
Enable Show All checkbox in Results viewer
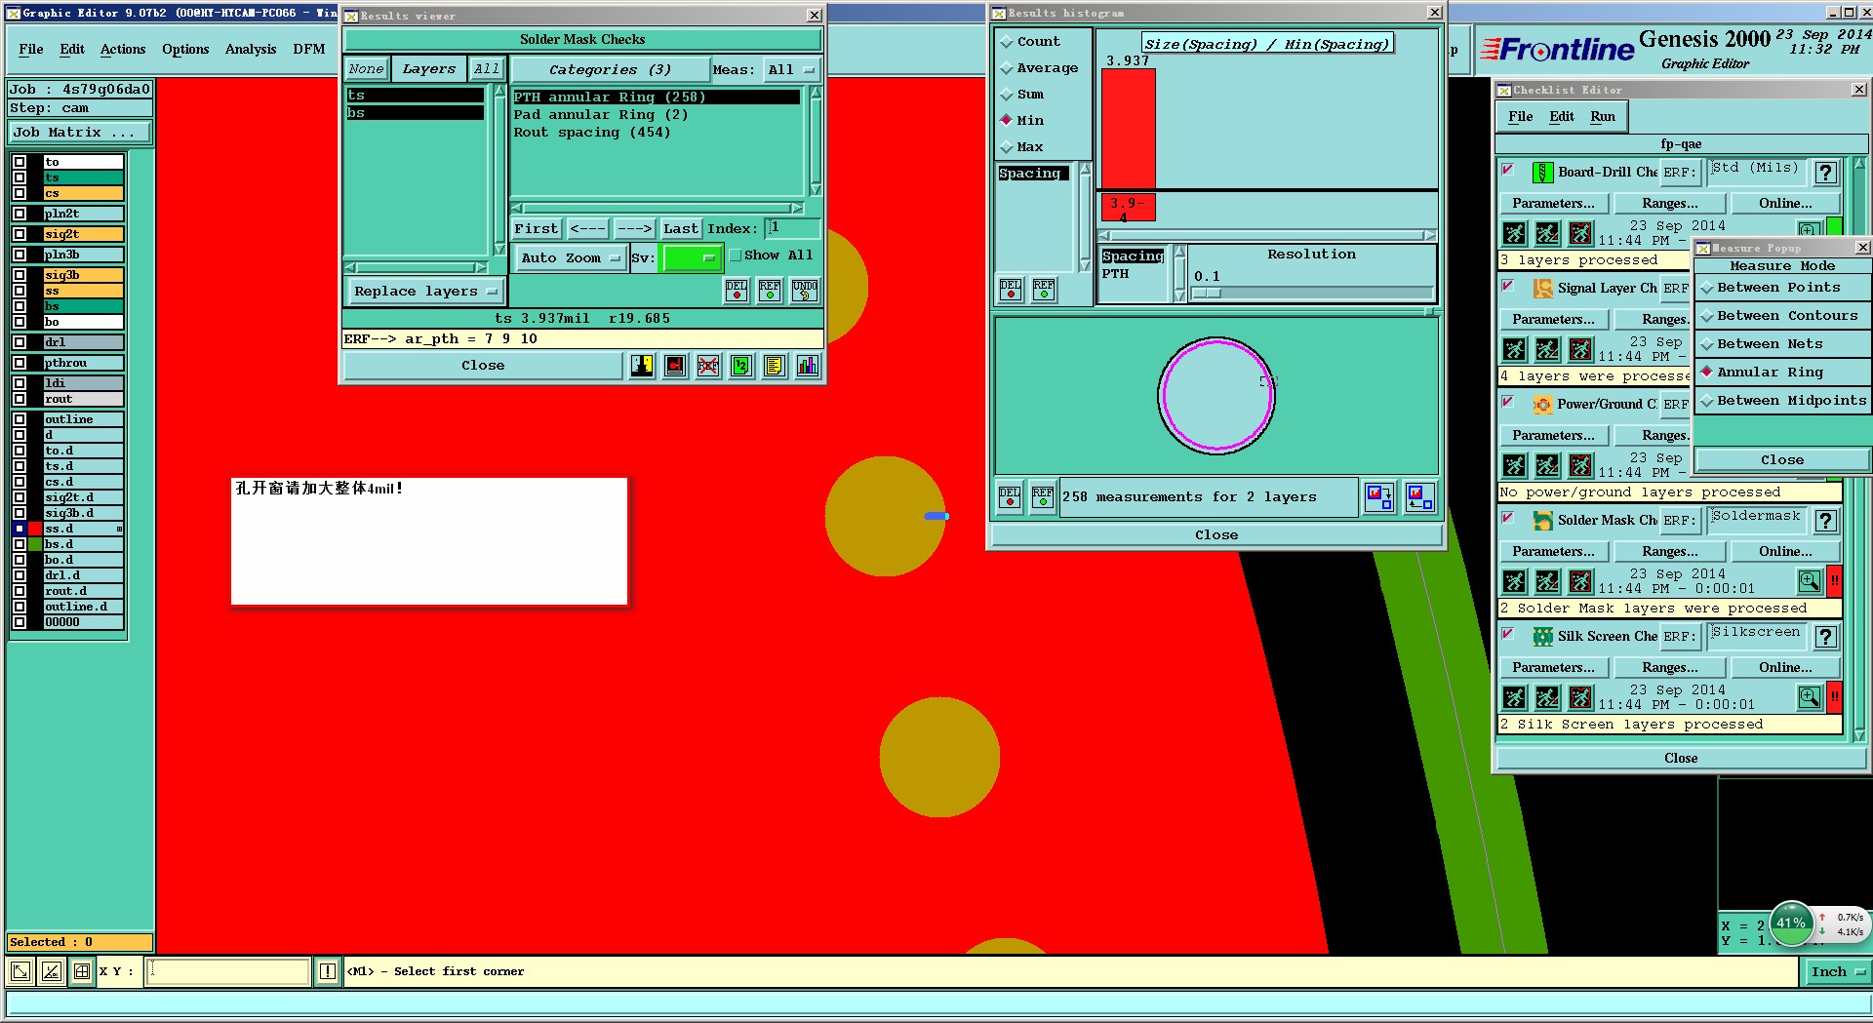tap(736, 256)
